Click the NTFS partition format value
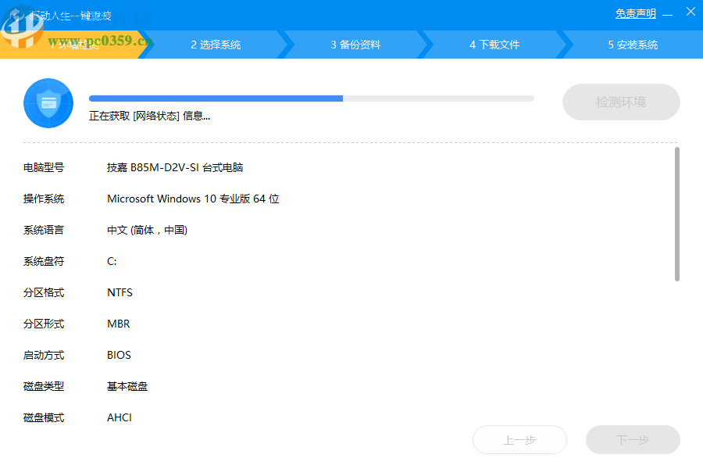 point(120,292)
